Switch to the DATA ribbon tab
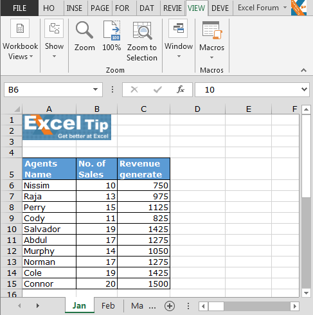Screen dimensions: 313x315 pyautogui.click(x=147, y=8)
